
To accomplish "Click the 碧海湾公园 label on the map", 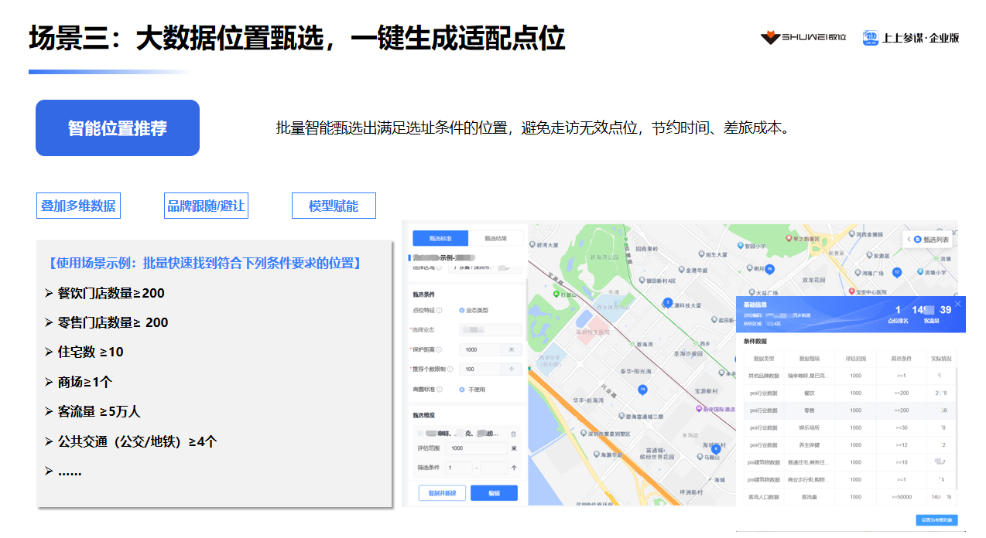I will [604, 257].
